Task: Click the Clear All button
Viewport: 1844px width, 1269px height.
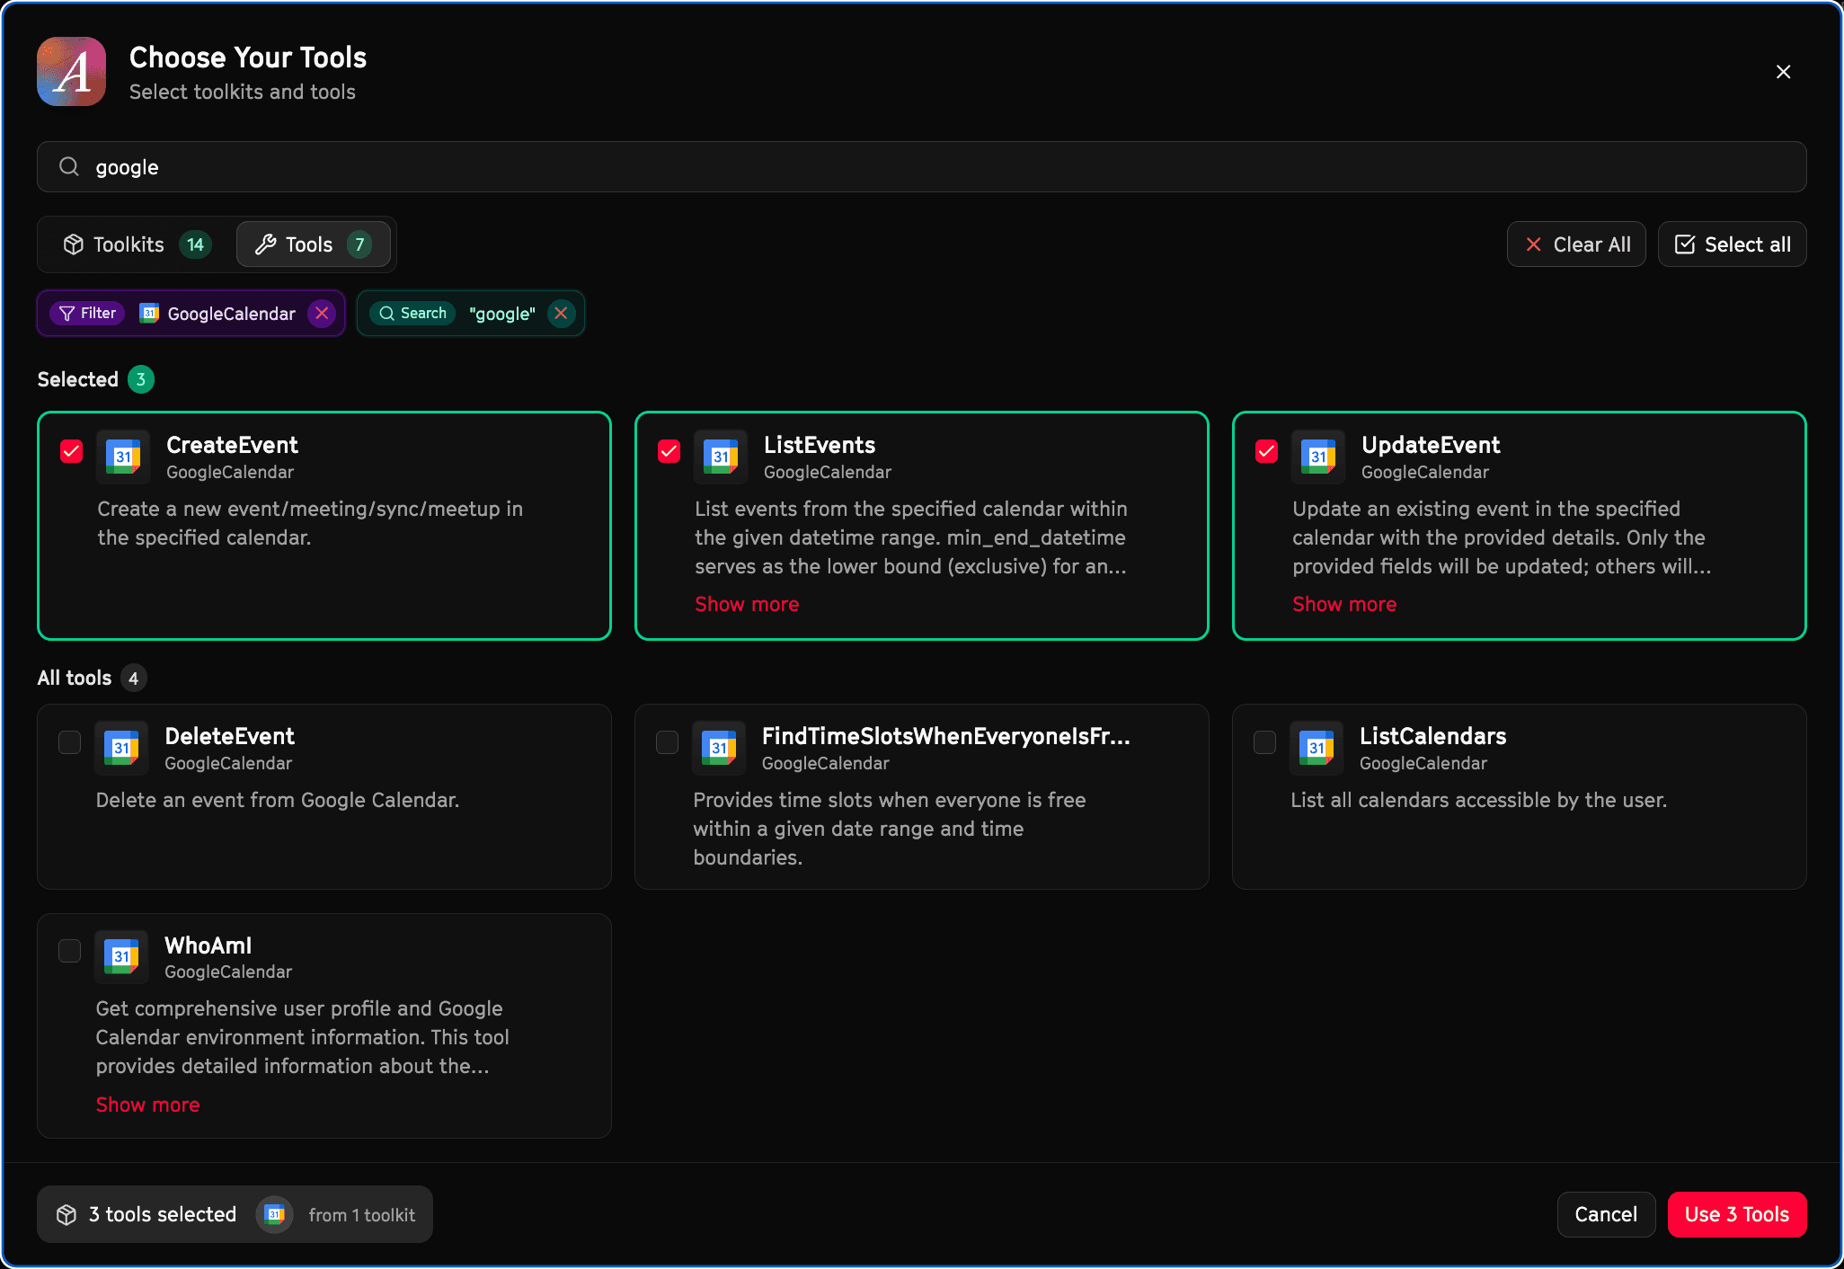Action: 1576,244
